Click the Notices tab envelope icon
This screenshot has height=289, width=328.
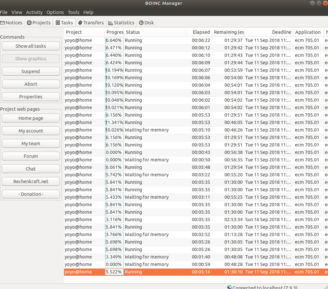[2, 23]
